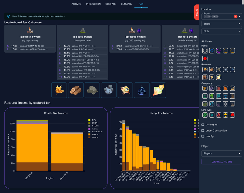Filter by crown land type icon
This screenshot has height=193, width=244.
226,115
